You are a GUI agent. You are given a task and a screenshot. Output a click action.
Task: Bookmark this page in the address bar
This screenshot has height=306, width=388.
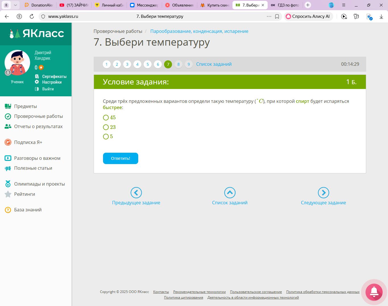(277, 16)
